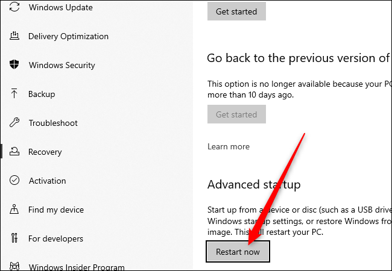Click the Advanced startup heading

pos(254,184)
